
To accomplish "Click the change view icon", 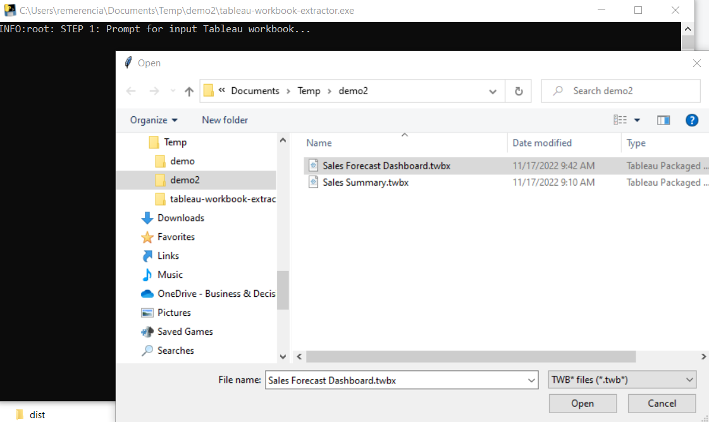I will click(x=620, y=120).
